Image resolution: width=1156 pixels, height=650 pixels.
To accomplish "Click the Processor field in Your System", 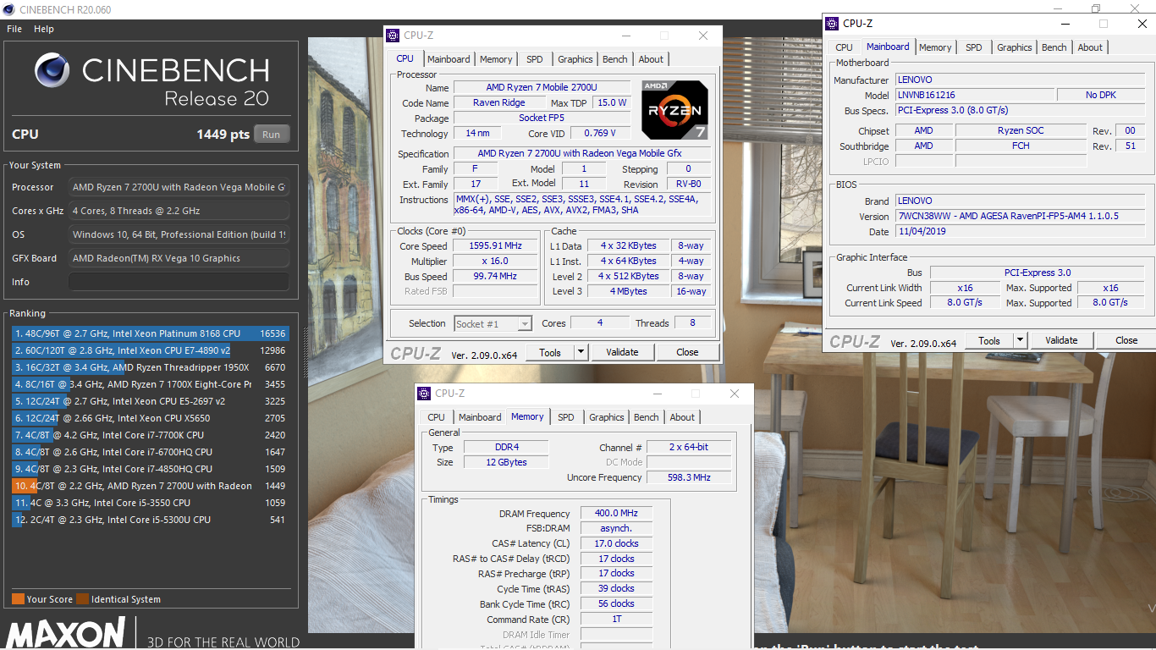I will (x=179, y=187).
